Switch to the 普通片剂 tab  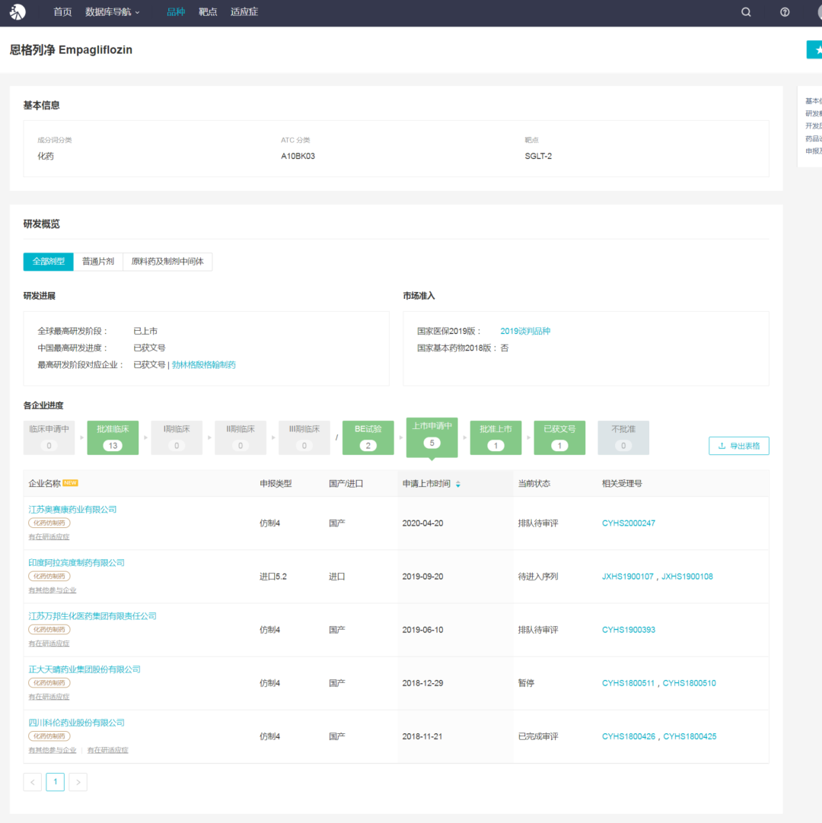pos(98,262)
